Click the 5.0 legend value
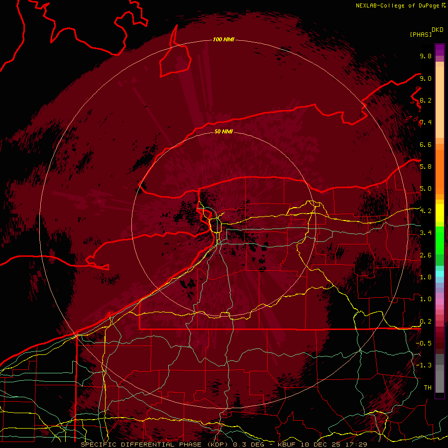 point(426,189)
